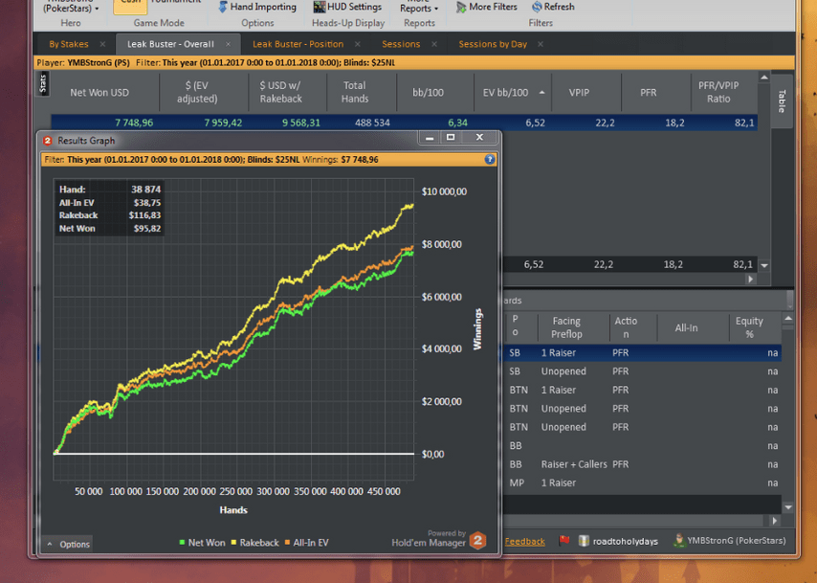
Task: Open More Filters dialog
Action: [487, 7]
